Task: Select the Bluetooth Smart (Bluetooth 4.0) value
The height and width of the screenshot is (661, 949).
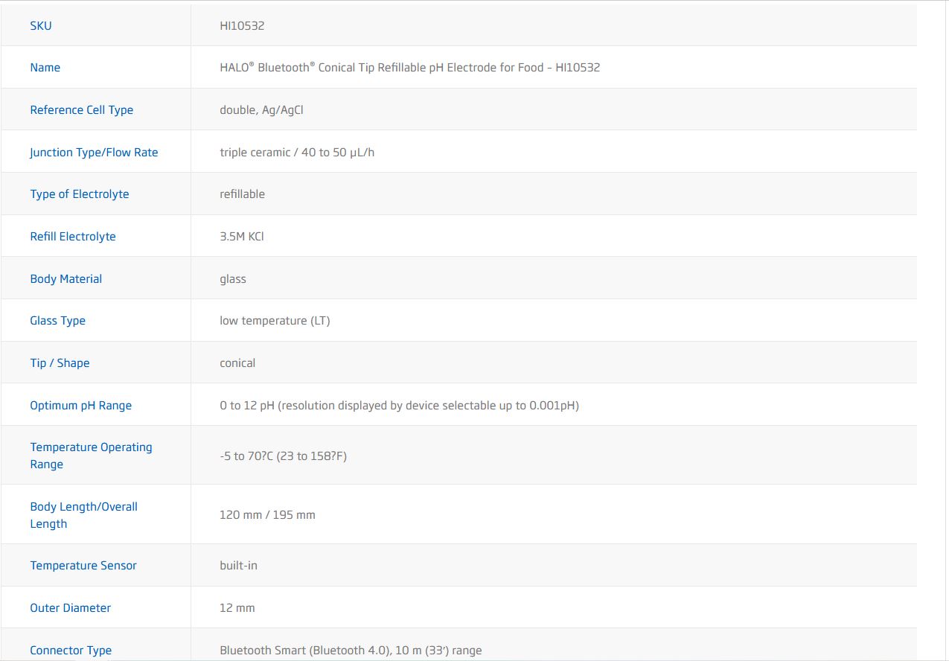Action: pos(351,651)
